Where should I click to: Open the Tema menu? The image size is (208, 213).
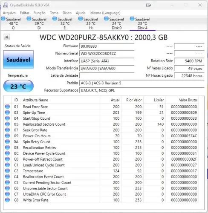pyautogui.click(x=54, y=13)
